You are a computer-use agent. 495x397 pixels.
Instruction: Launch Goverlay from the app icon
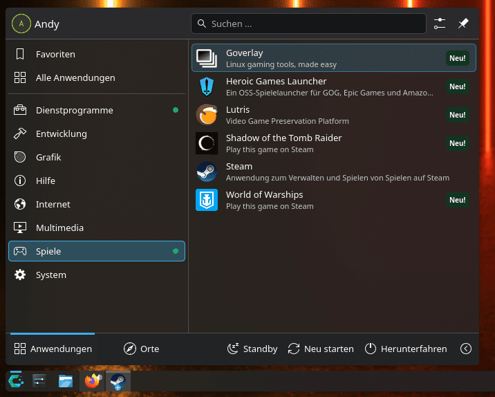tap(207, 58)
